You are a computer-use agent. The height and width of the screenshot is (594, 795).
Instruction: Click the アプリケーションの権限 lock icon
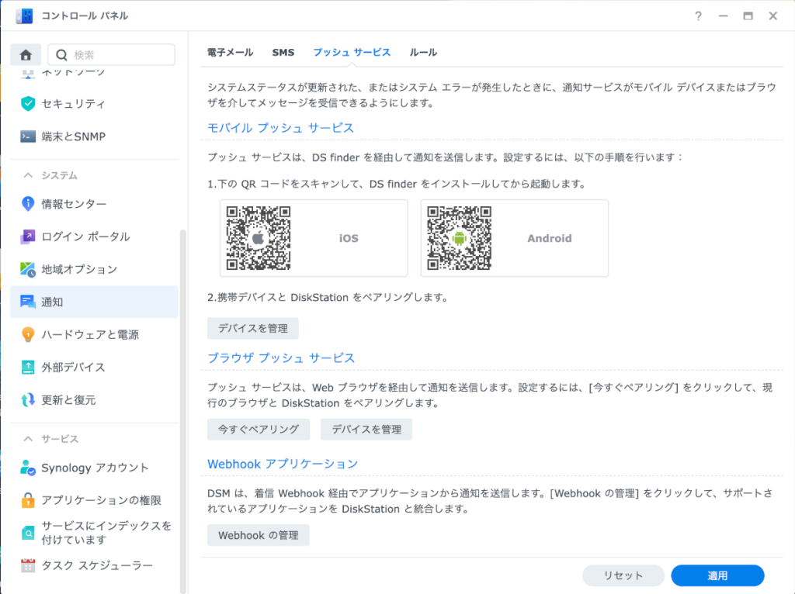coord(28,500)
